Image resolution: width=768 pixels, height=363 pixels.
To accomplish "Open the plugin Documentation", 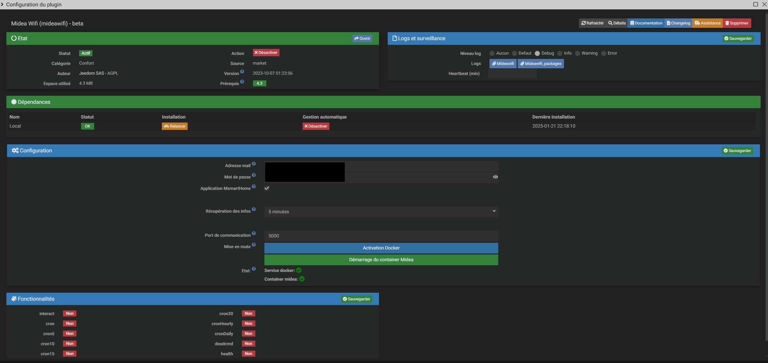I will click(x=646, y=23).
